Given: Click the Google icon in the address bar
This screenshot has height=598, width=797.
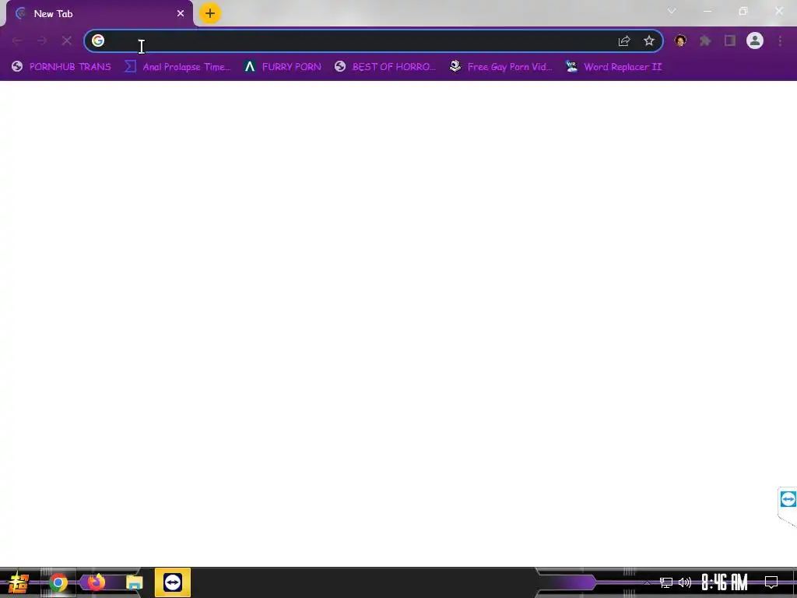Looking at the screenshot, I should (x=98, y=40).
